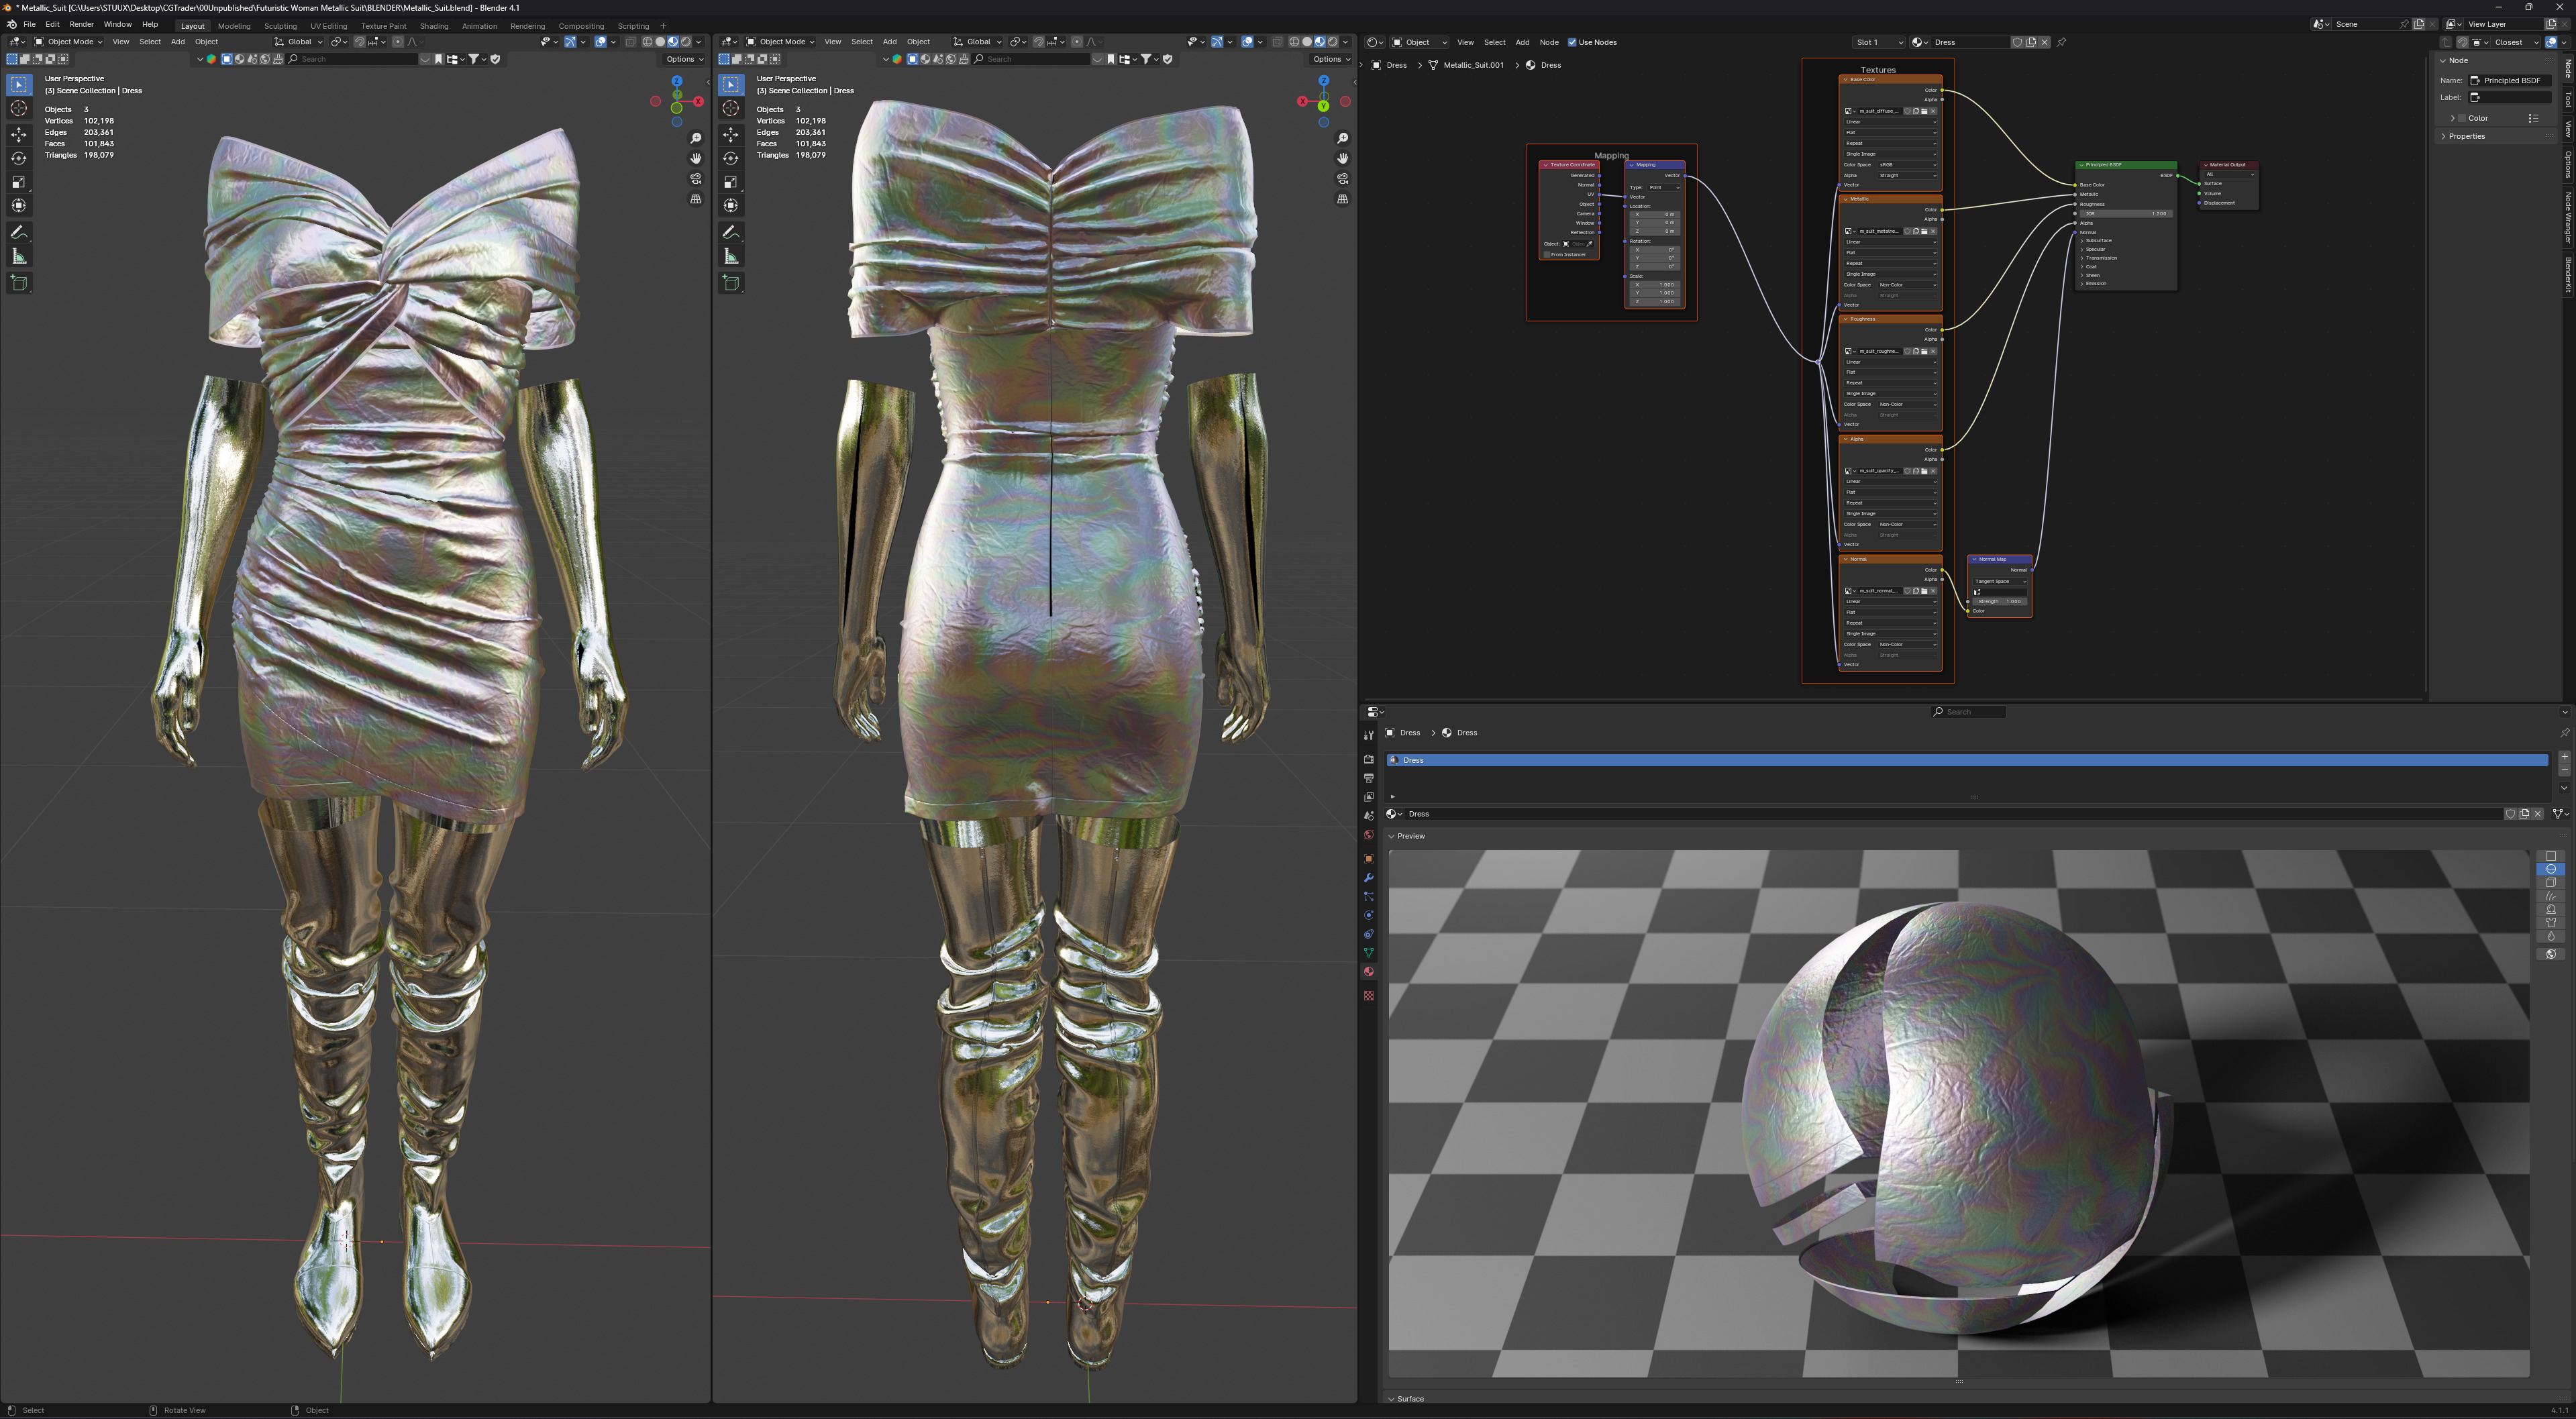Open Object Mode dropdown in left viewport
Screen dimensions: 2576x1419
click(68, 42)
